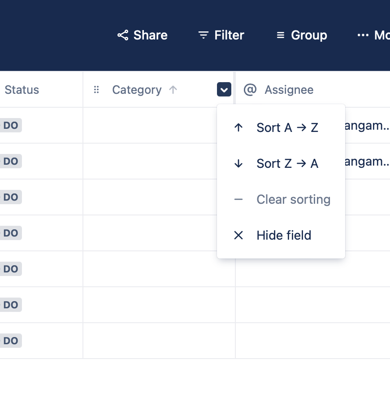Click the Filter funnel icon
The width and height of the screenshot is (390, 412).
pyautogui.click(x=204, y=35)
